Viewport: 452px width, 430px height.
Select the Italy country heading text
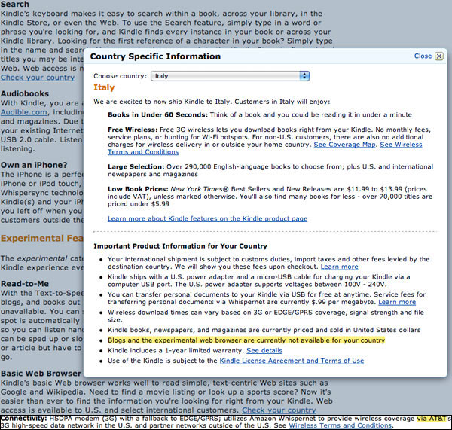pos(104,87)
